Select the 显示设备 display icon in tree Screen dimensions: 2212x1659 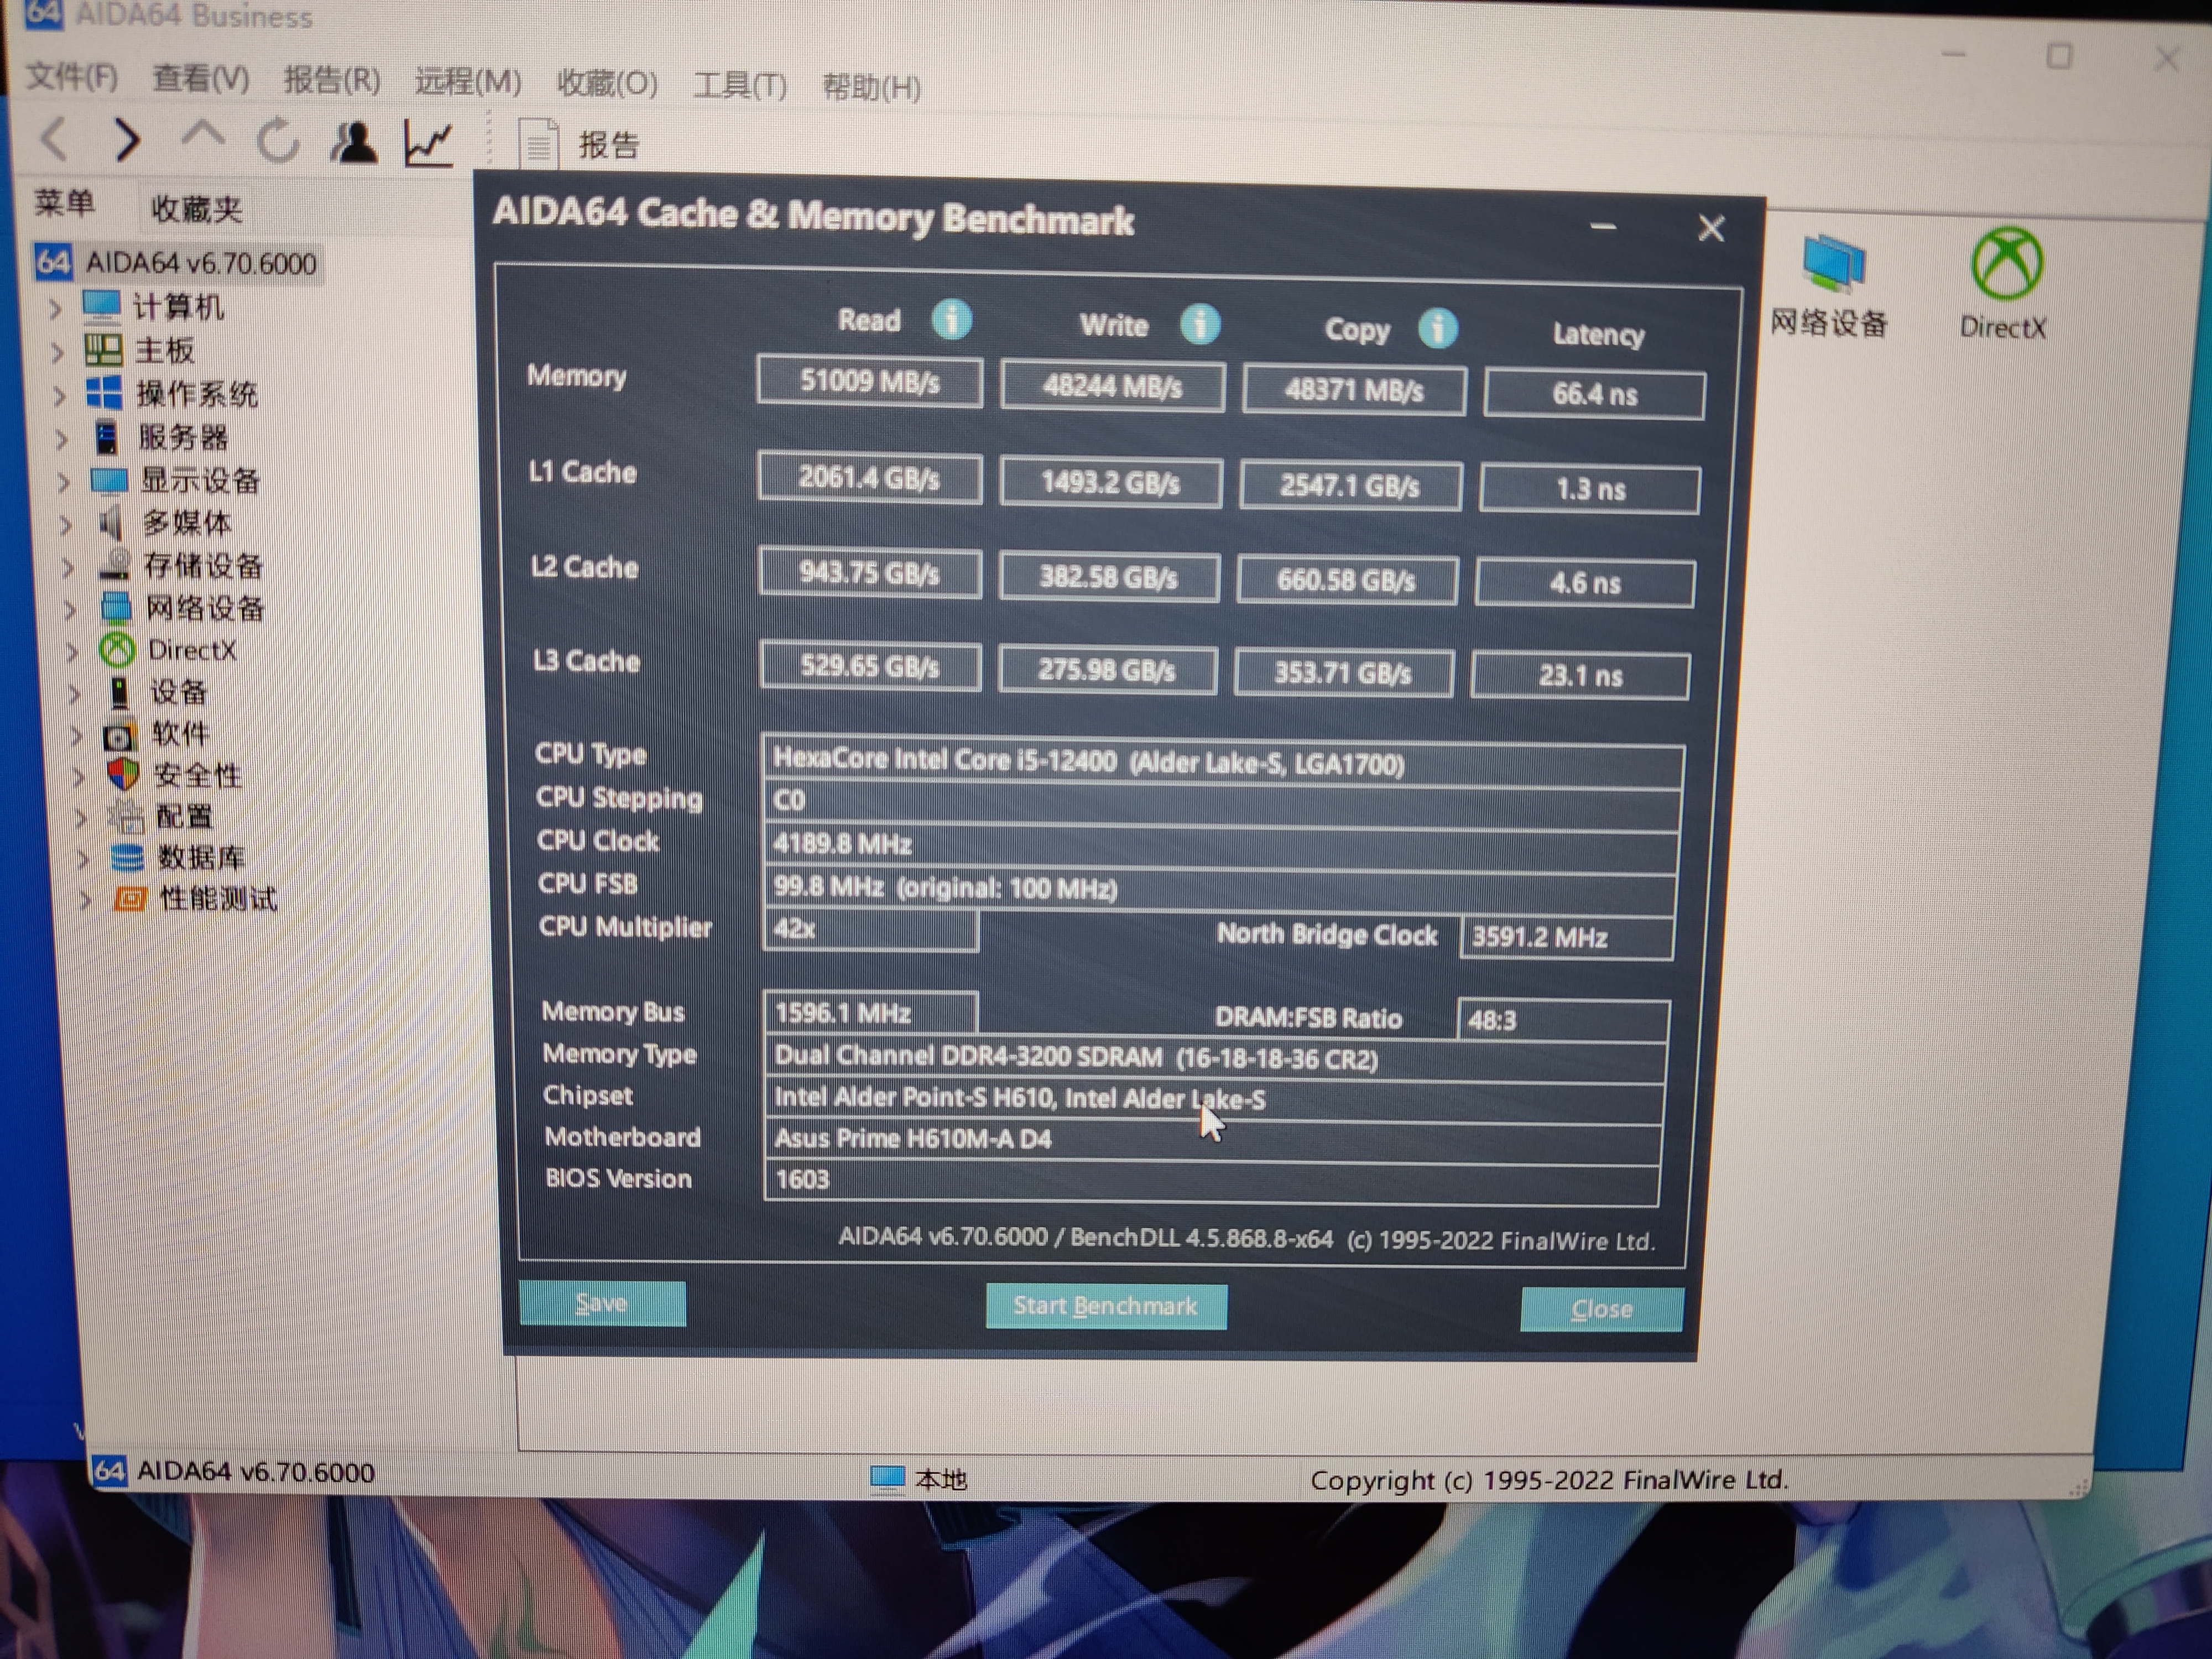coord(109,480)
